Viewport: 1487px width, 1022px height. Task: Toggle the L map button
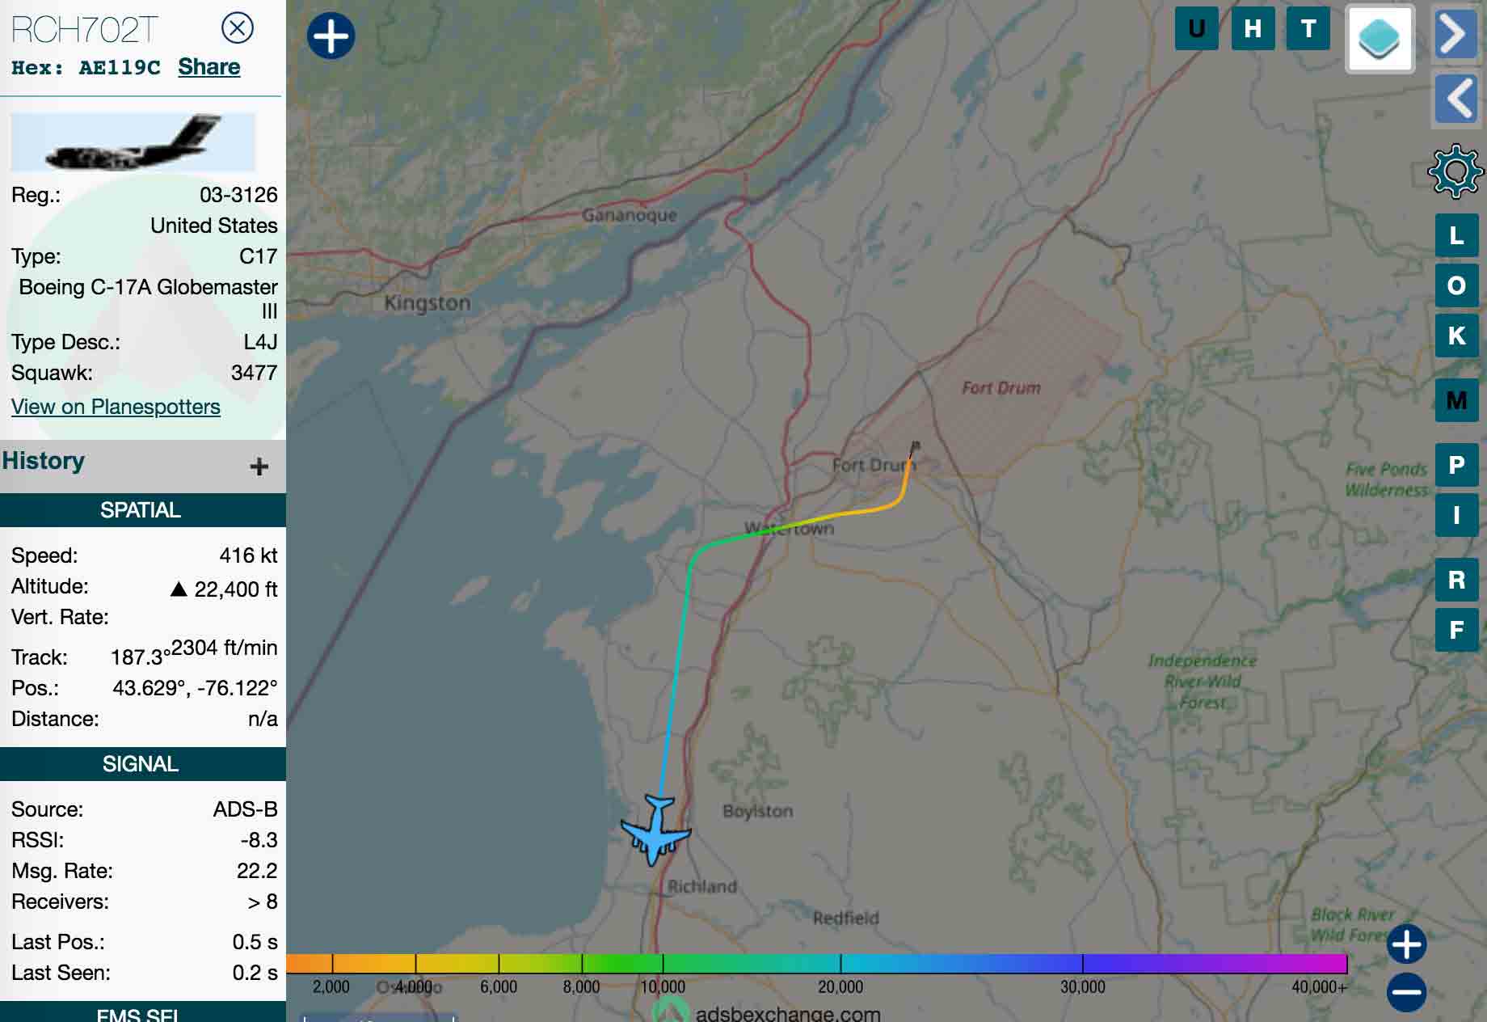(x=1456, y=235)
